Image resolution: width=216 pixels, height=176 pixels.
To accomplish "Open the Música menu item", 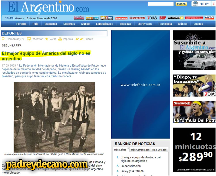I will (183, 24).
